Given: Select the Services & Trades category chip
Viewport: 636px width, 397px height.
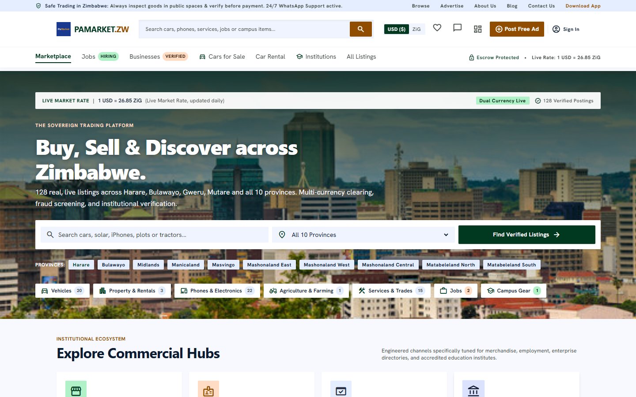Looking at the screenshot, I should click(x=391, y=291).
